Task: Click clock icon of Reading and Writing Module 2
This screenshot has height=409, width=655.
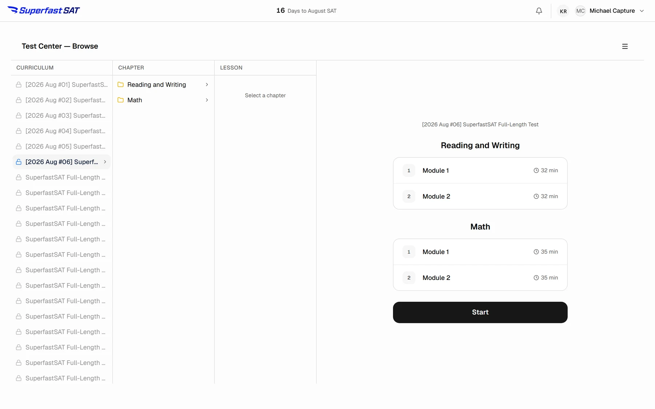Action: [536, 196]
